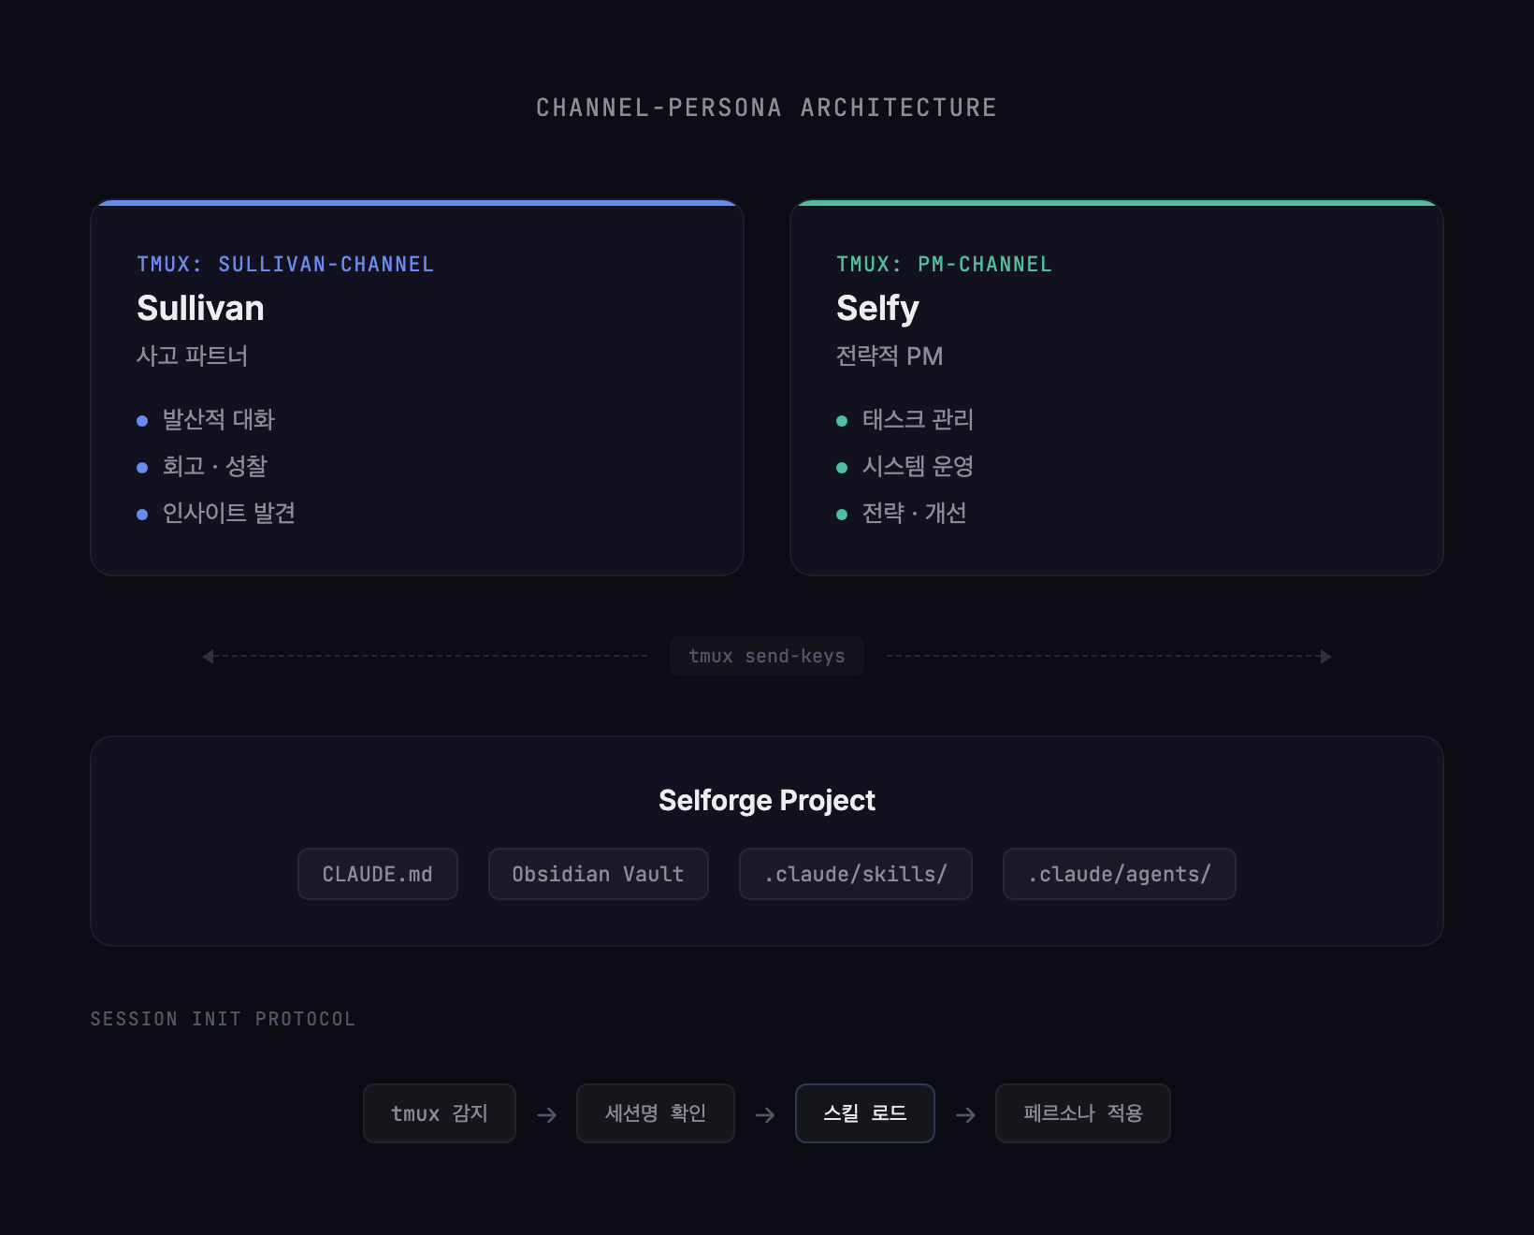
Task: Click the TMUX: PM-CHANNEL label
Action: [944, 264]
